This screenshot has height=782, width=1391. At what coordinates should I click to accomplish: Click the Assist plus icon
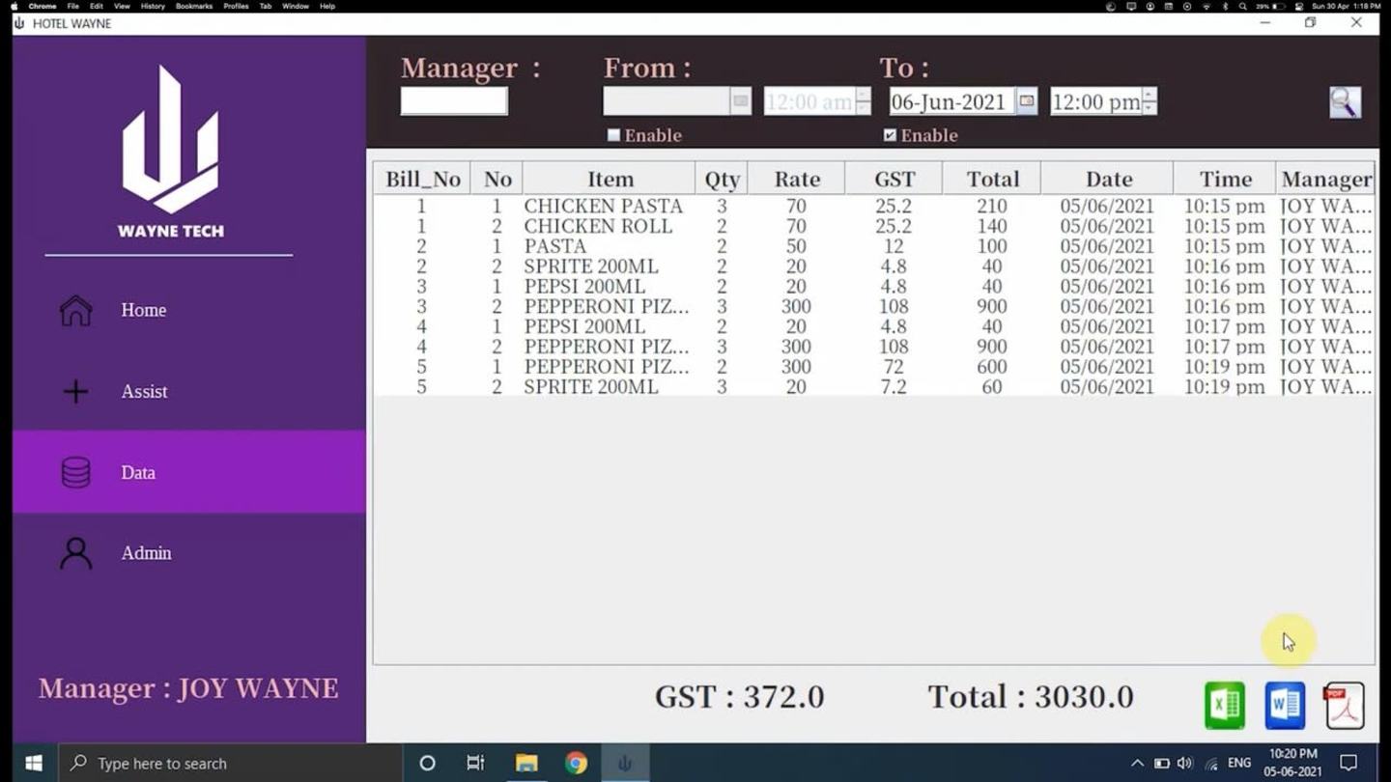tap(75, 391)
